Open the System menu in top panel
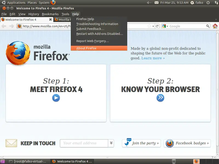This screenshot has height=164, width=219. tap(44, 2)
